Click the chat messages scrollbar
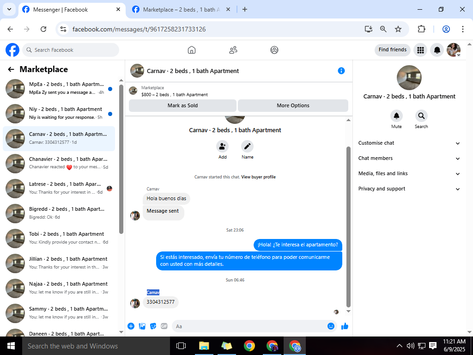The height and width of the screenshot is (355, 473). (348, 226)
